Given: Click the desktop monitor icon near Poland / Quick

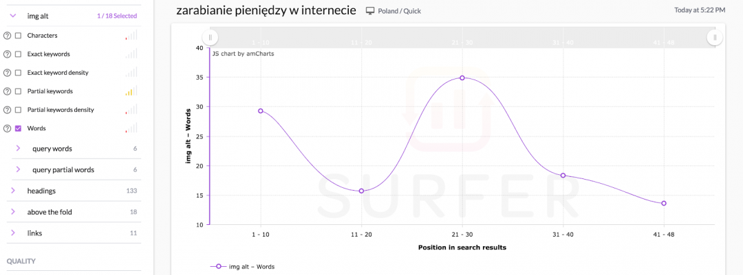Looking at the screenshot, I should coord(370,11).
